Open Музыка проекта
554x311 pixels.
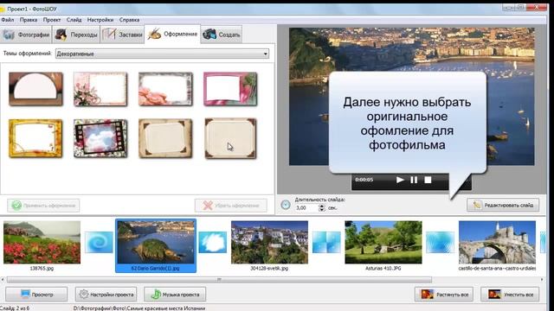(175, 294)
